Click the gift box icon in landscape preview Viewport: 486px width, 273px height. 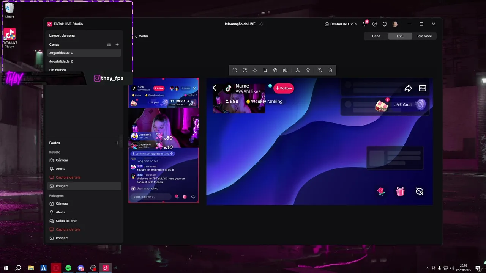[400, 191]
